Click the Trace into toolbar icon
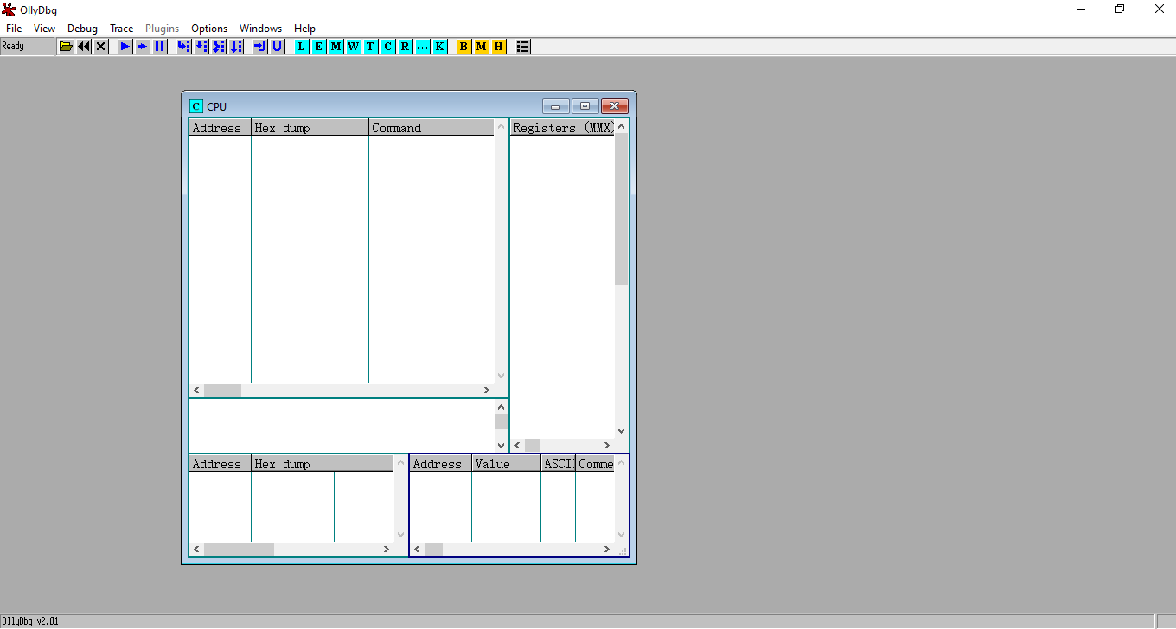This screenshot has width=1176, height=629. click(x=219, y=47)
